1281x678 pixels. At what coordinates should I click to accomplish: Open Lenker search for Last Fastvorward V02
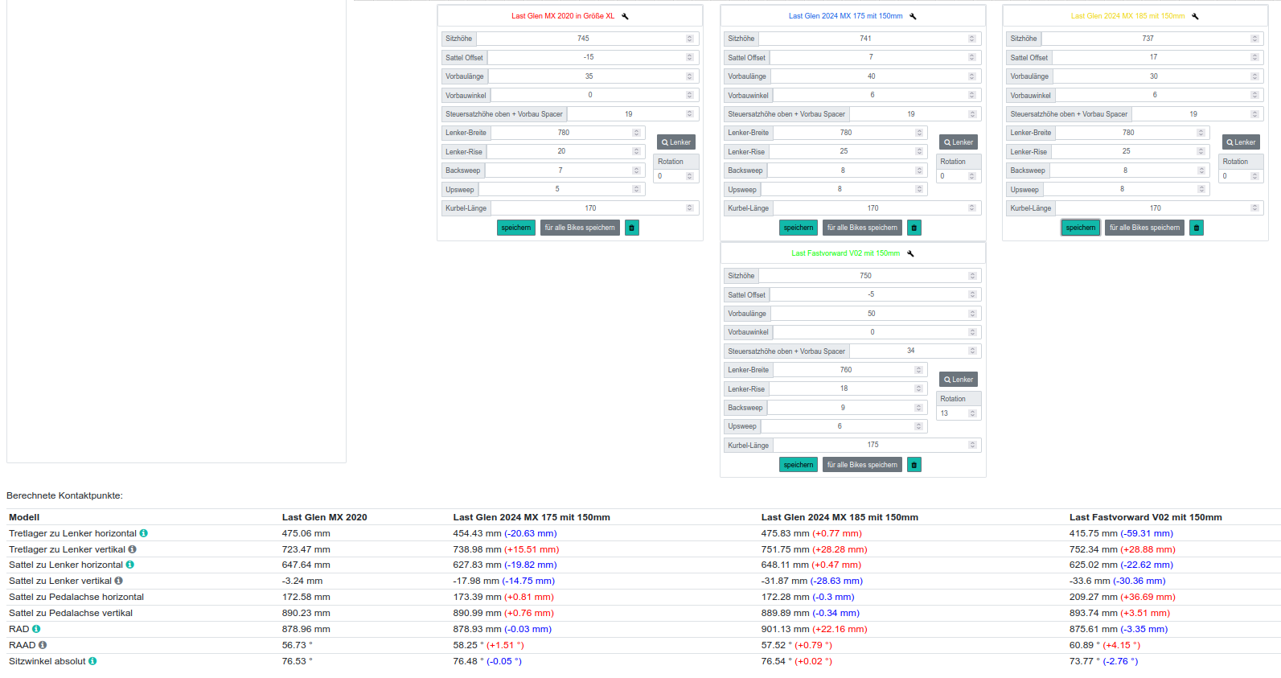(959, 380)
